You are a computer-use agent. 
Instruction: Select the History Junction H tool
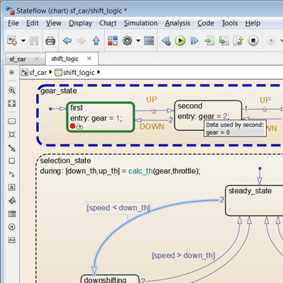[12, 227]
